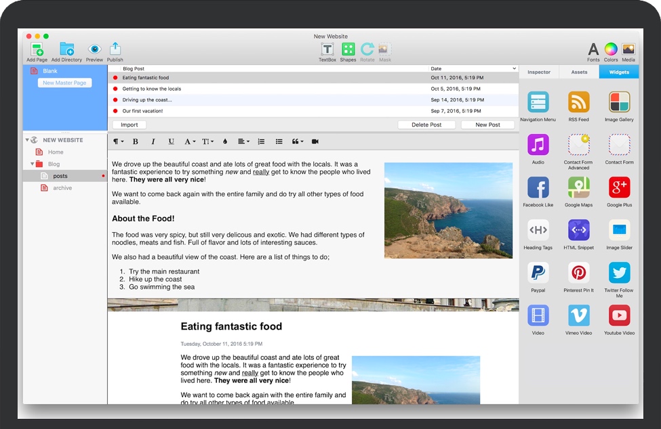
Task: Choose the Google Maps widget
Action: [578, 187]
